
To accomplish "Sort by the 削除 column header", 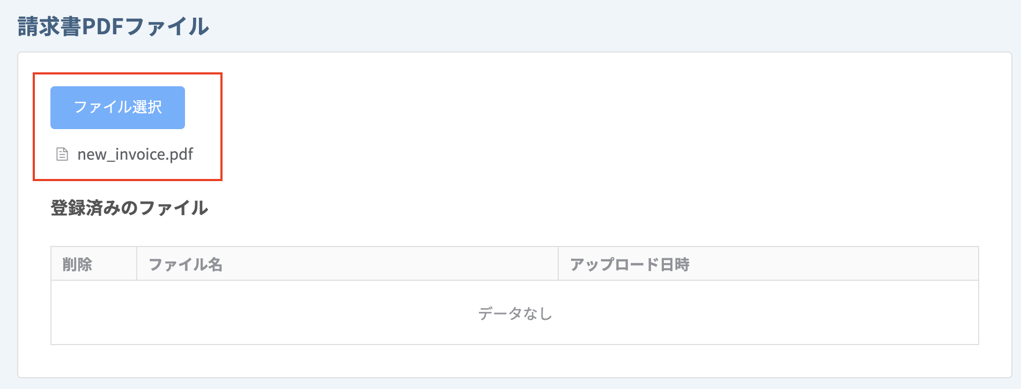I will tap(77, 264).
